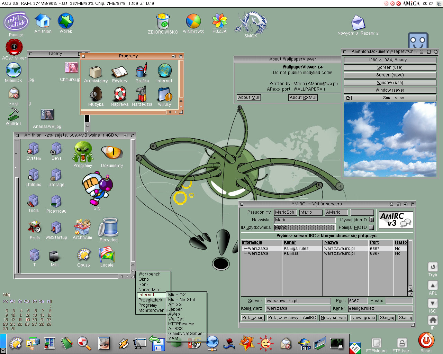Click AmIRC server list down arrow
Image resolution: width=443 pixels, height=354 pixels.
[410, 294]
